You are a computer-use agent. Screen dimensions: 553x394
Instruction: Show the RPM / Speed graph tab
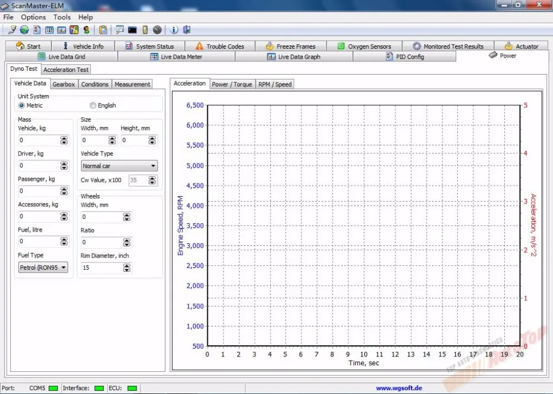pos(275,84)
